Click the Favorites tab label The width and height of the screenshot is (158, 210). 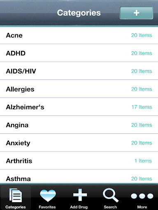click(47, 207)
